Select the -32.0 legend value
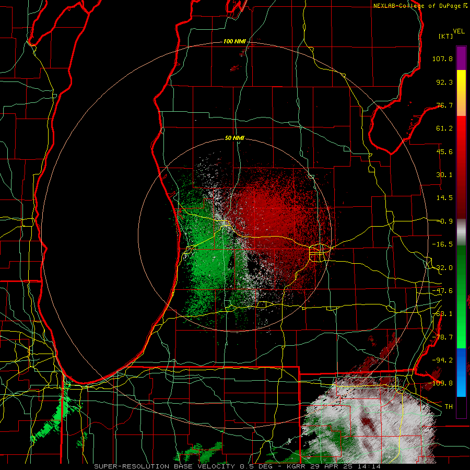This screenshot has height=470, width=470. (442, 268)
